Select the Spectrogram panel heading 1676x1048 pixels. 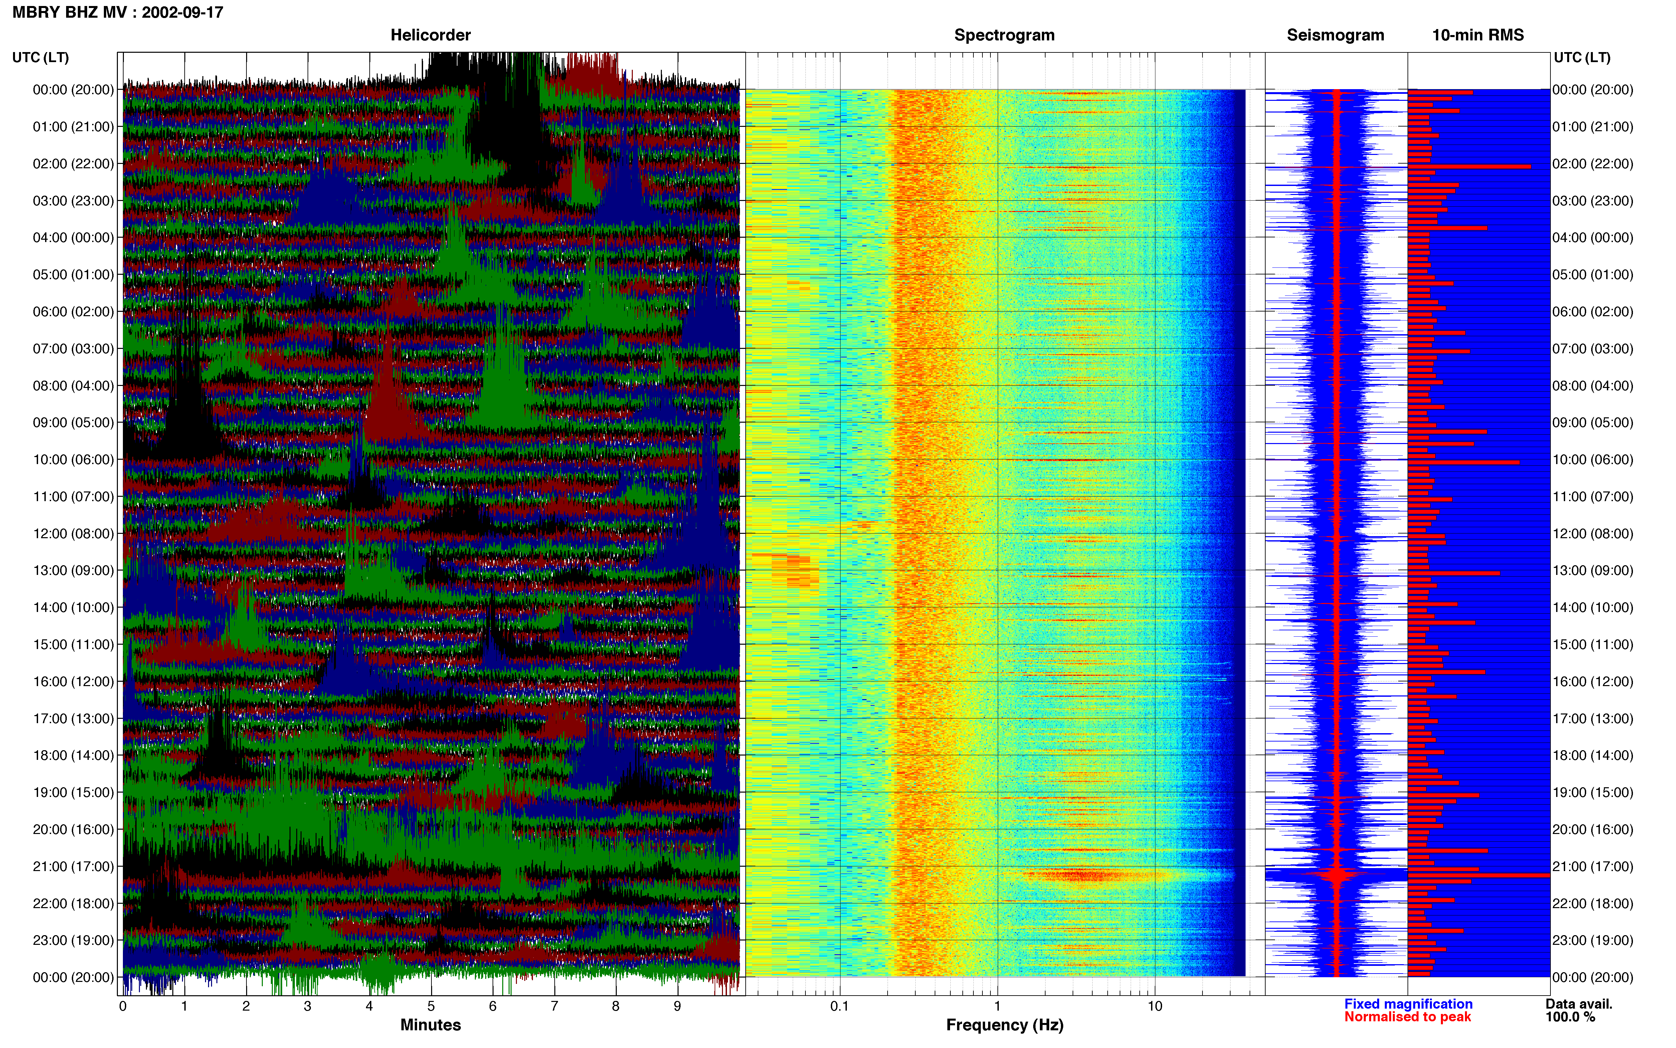[1004, 35]
